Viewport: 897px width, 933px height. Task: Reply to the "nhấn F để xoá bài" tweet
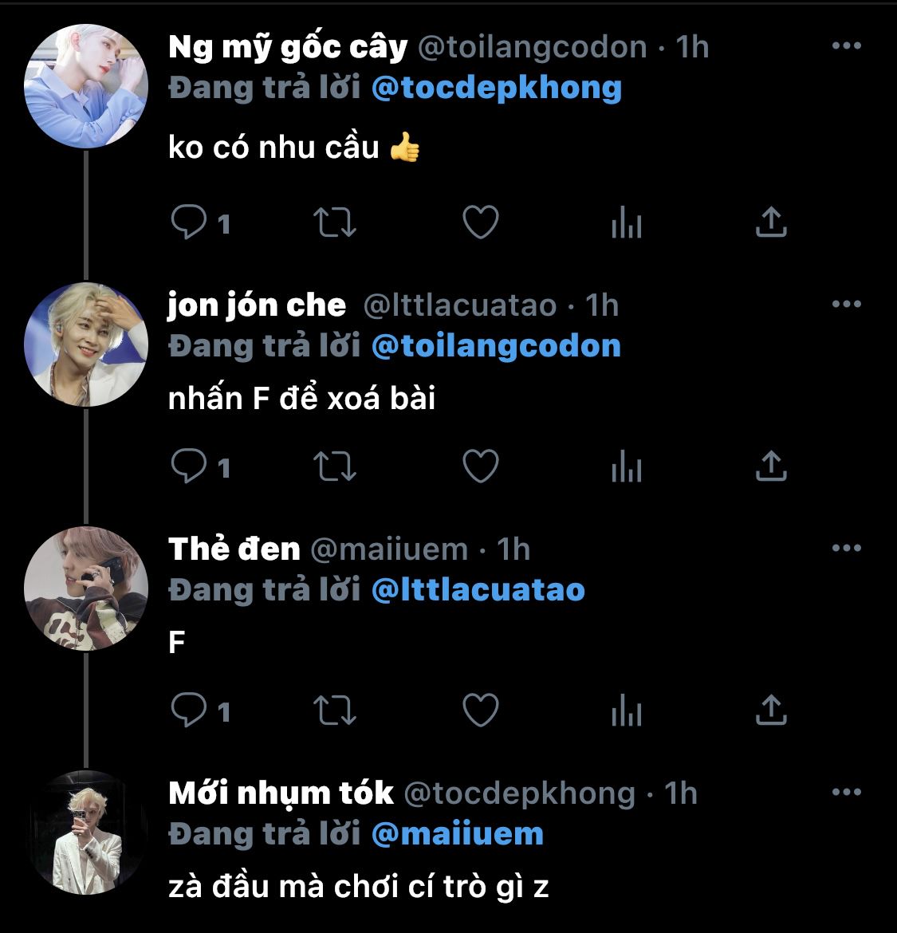click(x=188, y=466)
